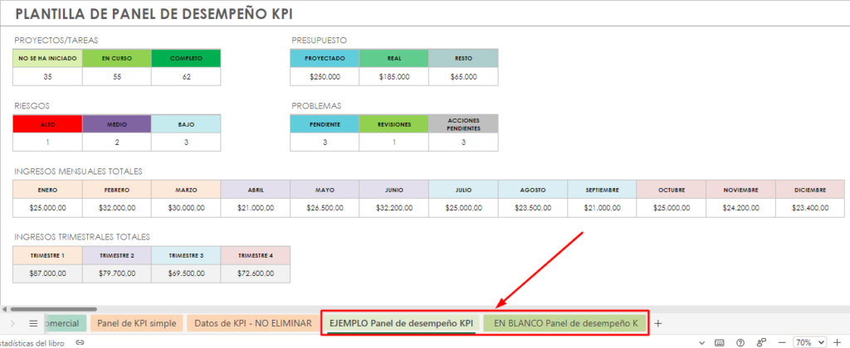Click the PLANTILLA DE PANEL DE DESEMPEÑO KPI title
This screenshot has width=850, height=348.
click(154, 15)
